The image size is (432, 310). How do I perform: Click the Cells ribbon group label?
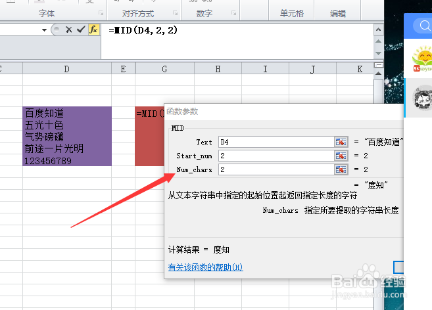292,13
